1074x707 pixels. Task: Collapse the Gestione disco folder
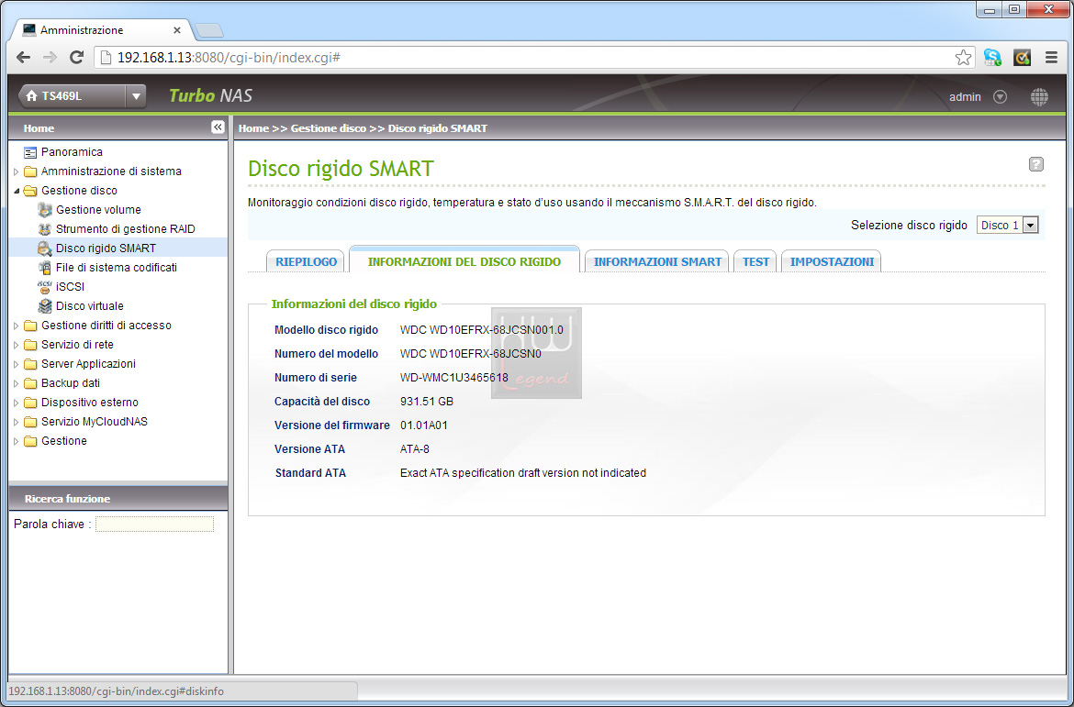click(17, 191)
